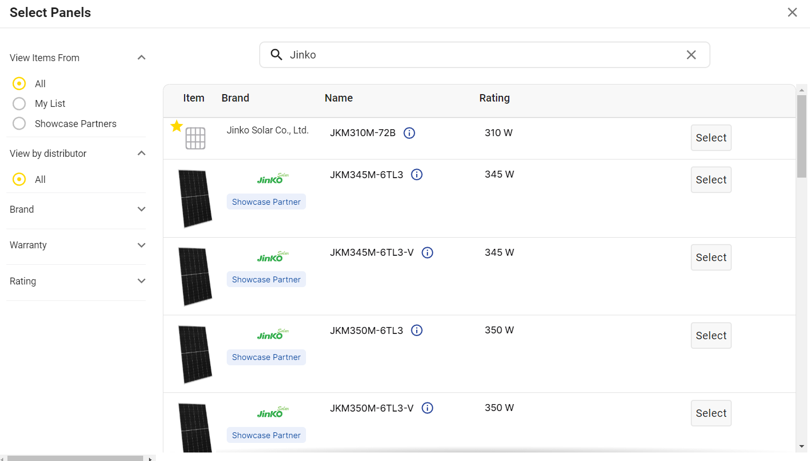Select the JKM350M-6TL3-V panel
Viewport: 810px width, 461px height.
pos(711,413)
